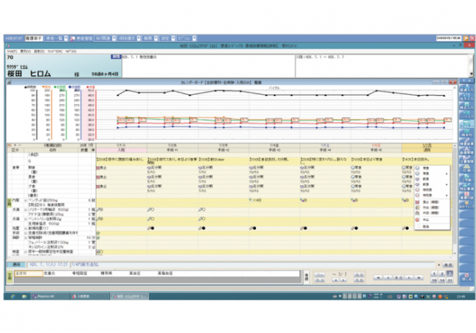Screen dimensions: 476x333
Task: Switch to 入院患者 taskbar window
Action: tap(89, 296)
